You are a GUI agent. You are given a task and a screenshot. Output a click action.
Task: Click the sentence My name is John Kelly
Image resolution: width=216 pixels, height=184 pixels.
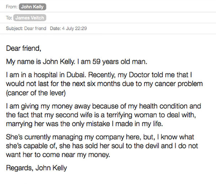pyautogui.click(x=41, y=62)
